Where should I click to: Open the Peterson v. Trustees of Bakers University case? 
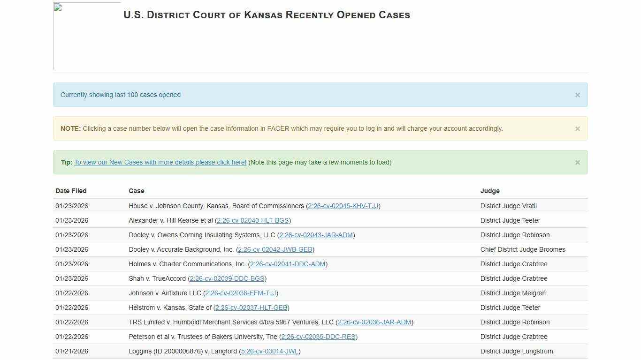pos(318,337)
